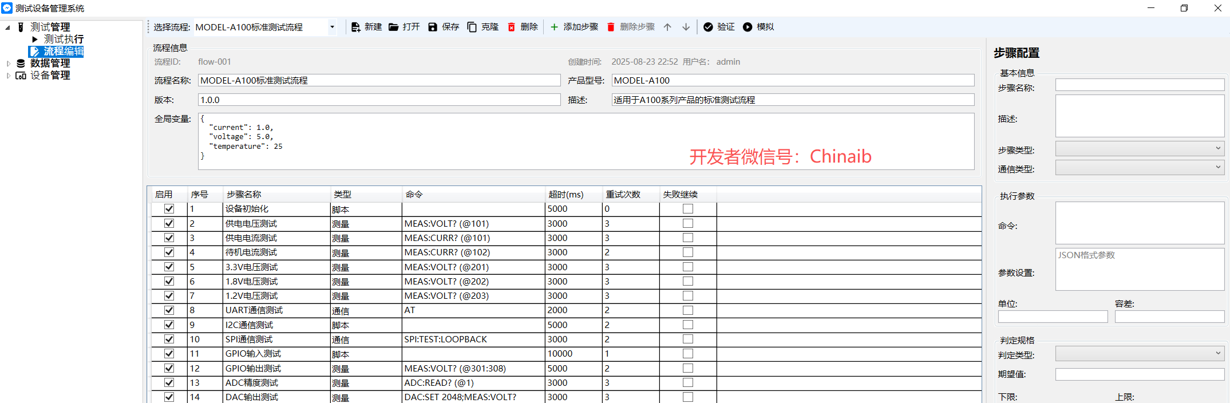This screenshot has height=403, width=1230.
Task: Click command MEAS:VOLT? (@301:308)
Action: (x=473, y=368)
